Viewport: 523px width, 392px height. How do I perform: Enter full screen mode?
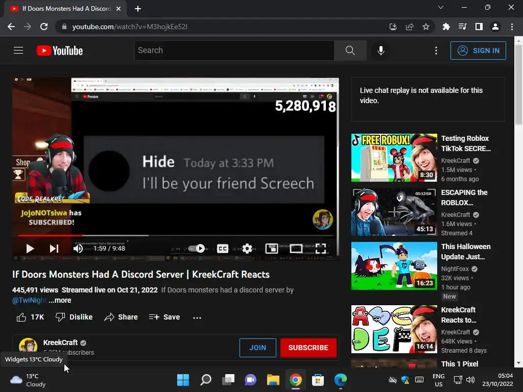tap(321, 249)
